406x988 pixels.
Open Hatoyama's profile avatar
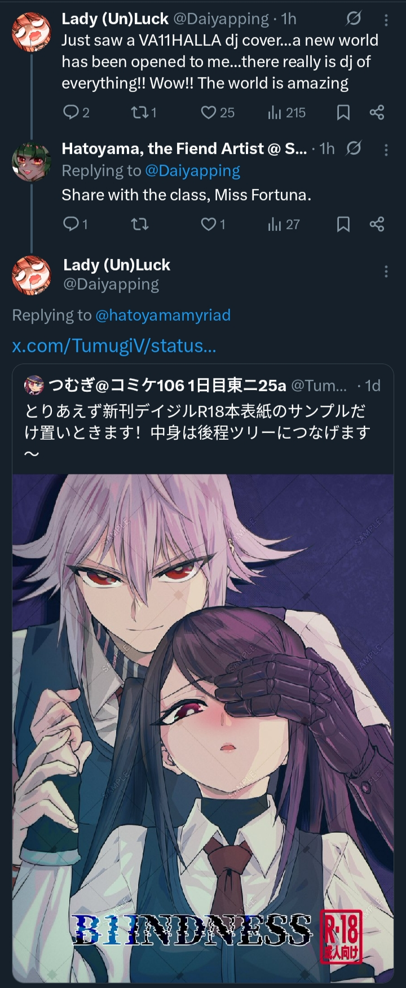click(32, 161)
